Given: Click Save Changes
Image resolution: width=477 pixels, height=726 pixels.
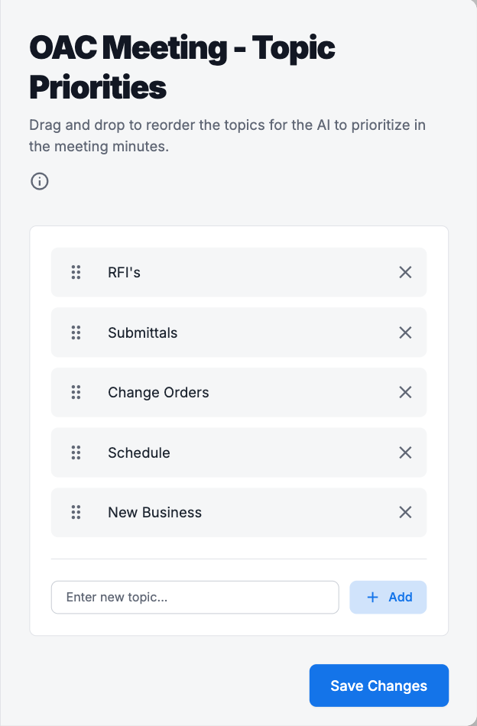Looking at the screenshot, I should click(x=378, y=685).
